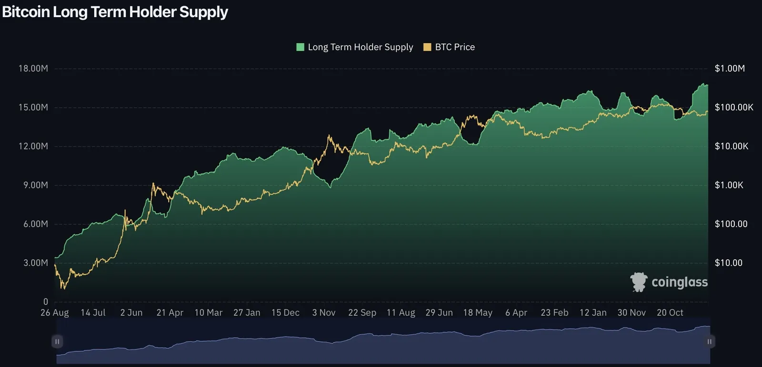The image size is (762, 367).
Task: Click the 3.00M left axis label
Action: pyautogui.click(x=36, y=263)
